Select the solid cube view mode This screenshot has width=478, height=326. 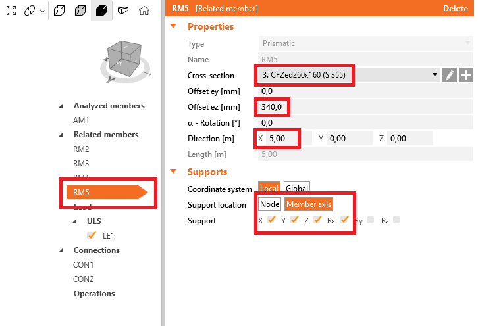pyautogui.click(x=101, y=11)
